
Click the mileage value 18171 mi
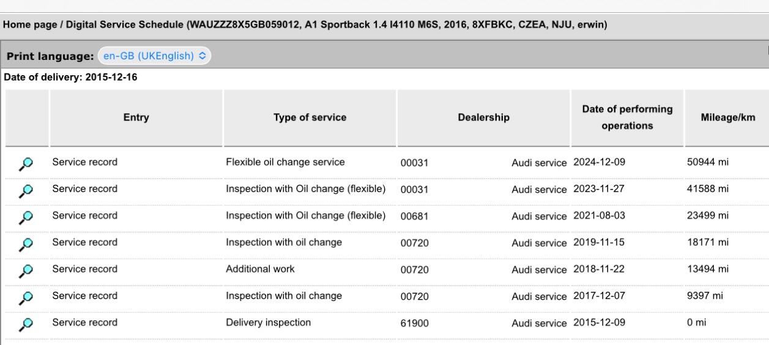(708, 243)
